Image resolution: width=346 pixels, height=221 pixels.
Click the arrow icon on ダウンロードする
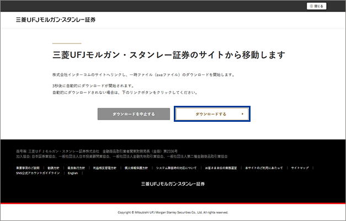tap(242, 114)
